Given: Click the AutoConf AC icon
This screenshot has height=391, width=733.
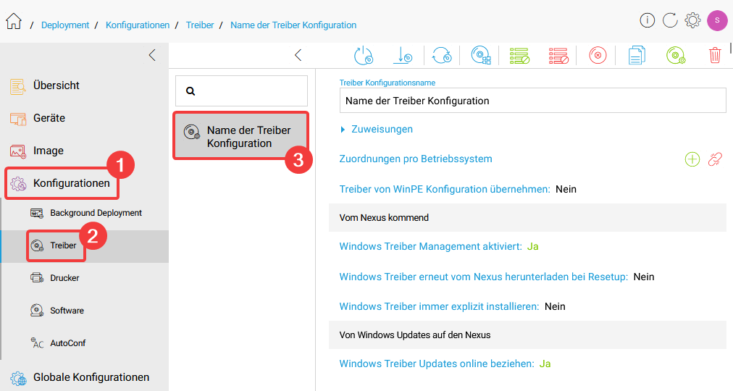Looking at the screenshot, I should [x=37, y=343].
